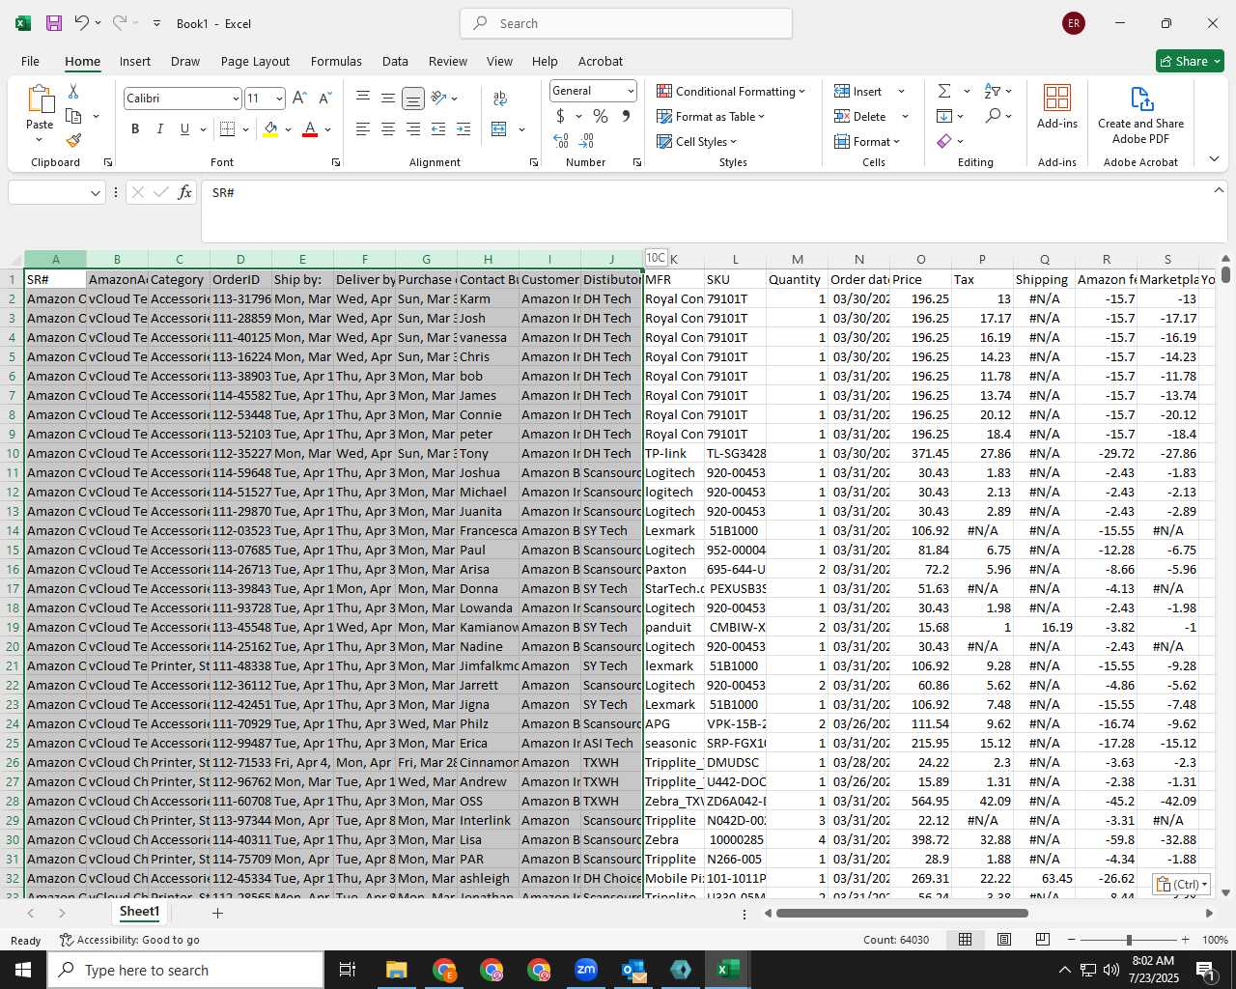Image resolution: width=1236 pixels, height=989 pixels.
Task: Add a new sheet with plus button
Action: (x=217, y=913)
